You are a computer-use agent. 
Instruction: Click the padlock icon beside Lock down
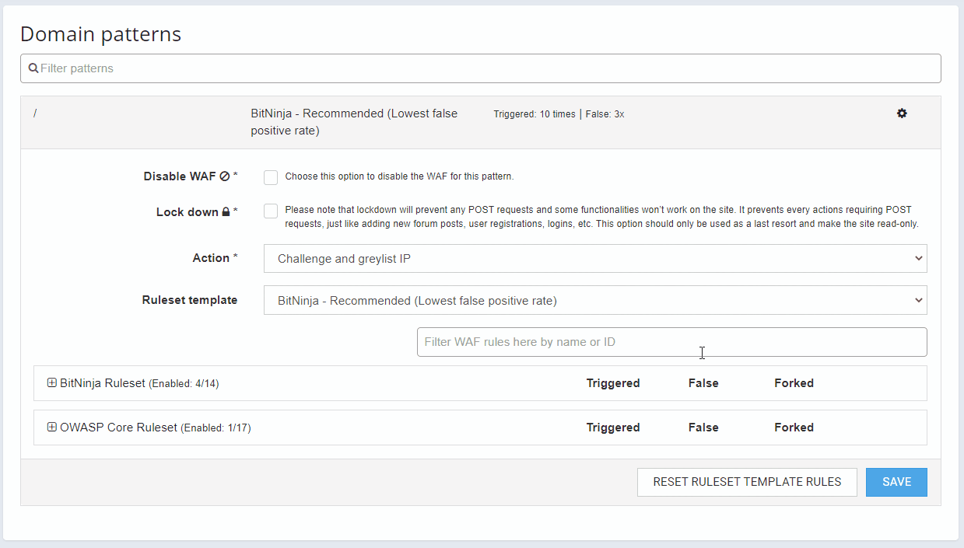tap(226, 212)
